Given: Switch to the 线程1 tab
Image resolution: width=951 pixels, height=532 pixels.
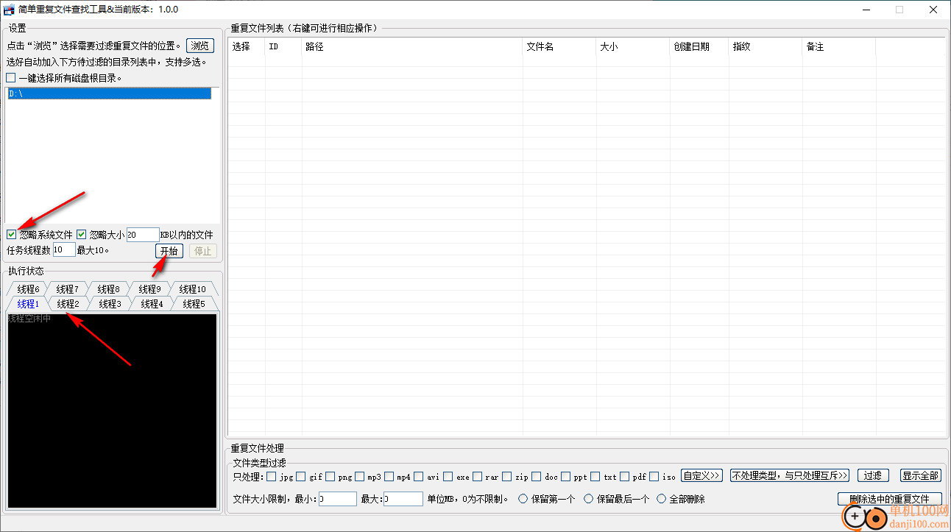Looking at the screenshot, I should click(27, 304).
